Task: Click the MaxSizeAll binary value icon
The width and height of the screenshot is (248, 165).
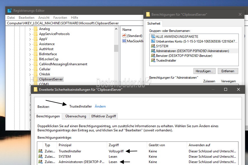Action: coord(124,41)
